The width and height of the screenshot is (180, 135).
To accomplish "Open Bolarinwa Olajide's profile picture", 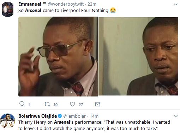I will click(x=8, y=121).
